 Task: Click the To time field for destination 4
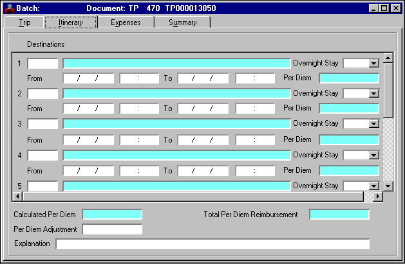click(x=255, y=171)
